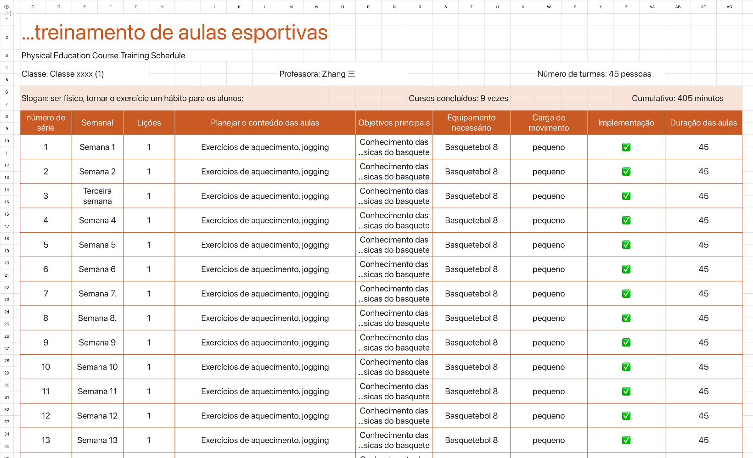
Task: Select column C header
Action: pyautogui.click(x=33, y=7)
